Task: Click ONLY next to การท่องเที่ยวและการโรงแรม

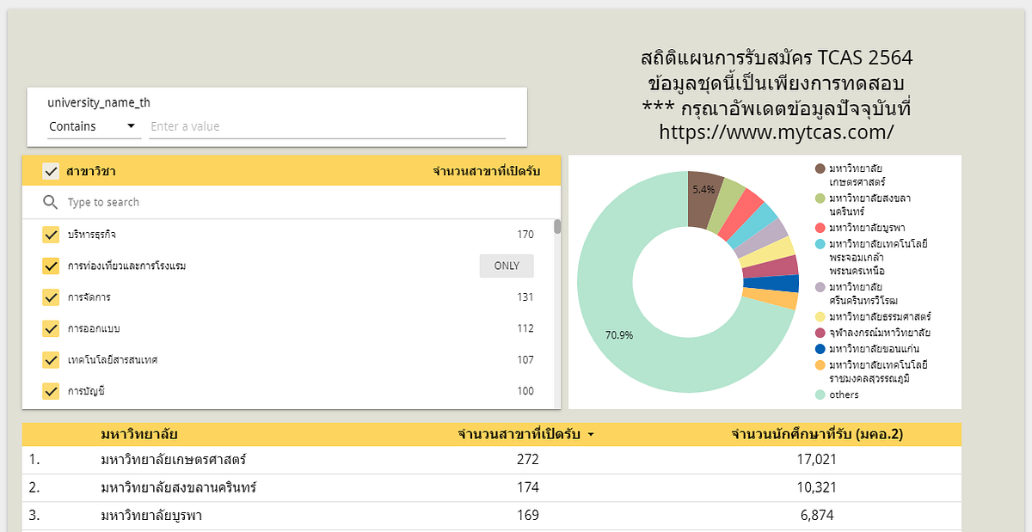Action: pyautogui.click(x=506, y=266)
